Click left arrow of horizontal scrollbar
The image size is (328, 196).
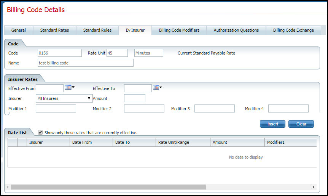click(x=7, y=187)
